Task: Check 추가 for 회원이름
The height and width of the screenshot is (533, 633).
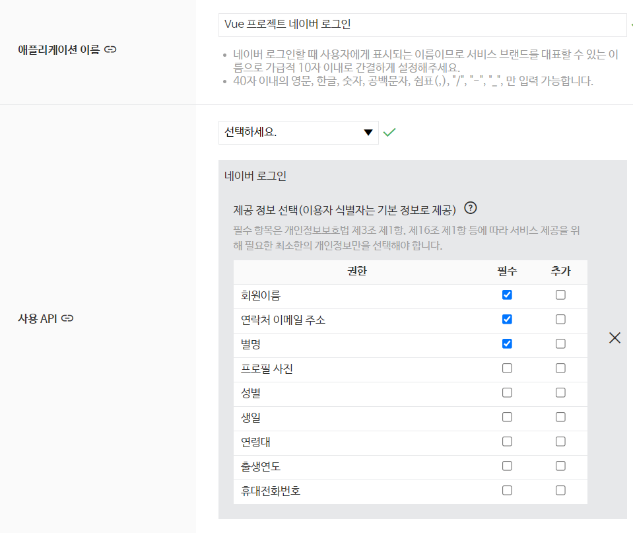Action: click(x=560, y=295)
